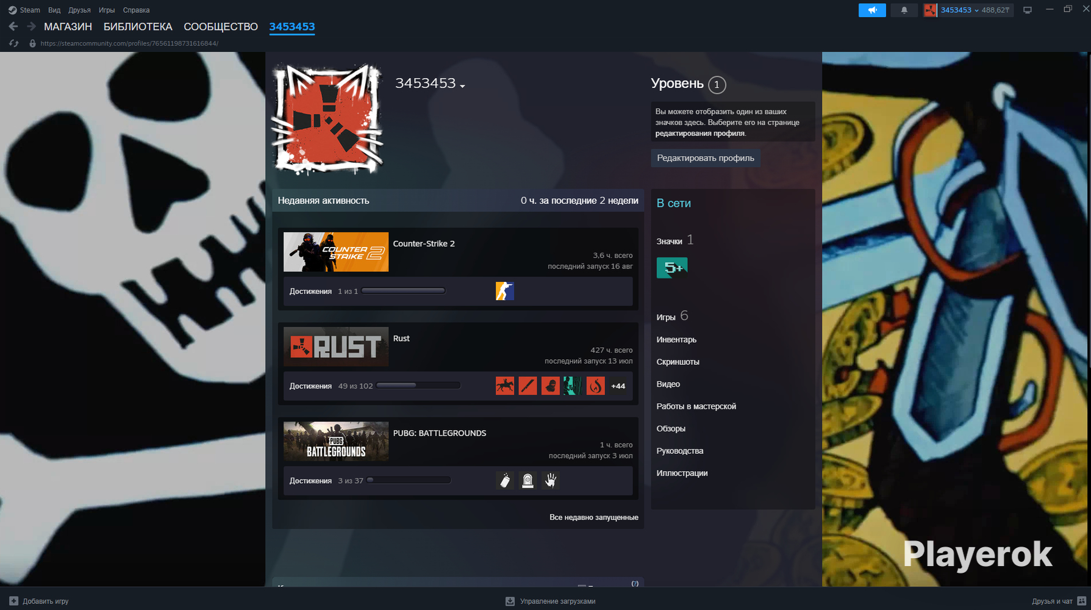
Task: Expand the 3453453 profile name dropdown
Action: [462, 86]
